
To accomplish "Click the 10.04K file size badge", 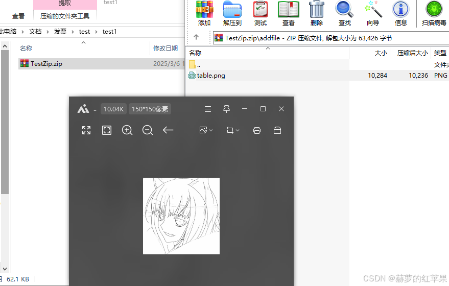I will (114, 109).
